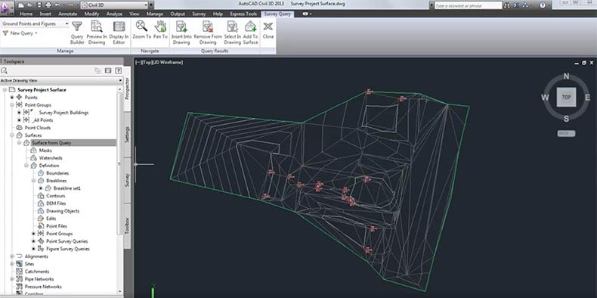Expand the Points tree node

pyautogui.click(x=12, y=98)
